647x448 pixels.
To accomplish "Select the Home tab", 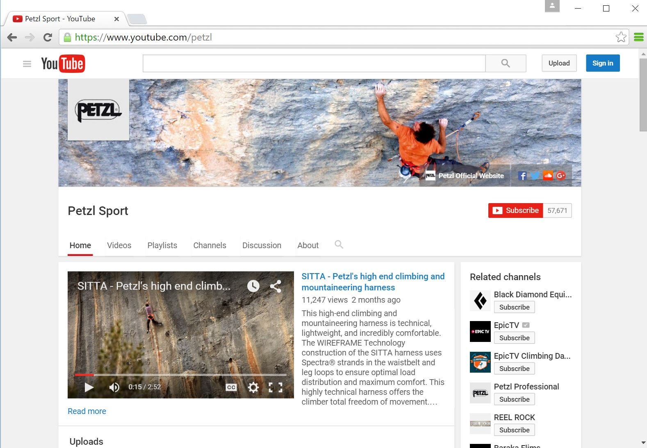I will pos(80,245).
